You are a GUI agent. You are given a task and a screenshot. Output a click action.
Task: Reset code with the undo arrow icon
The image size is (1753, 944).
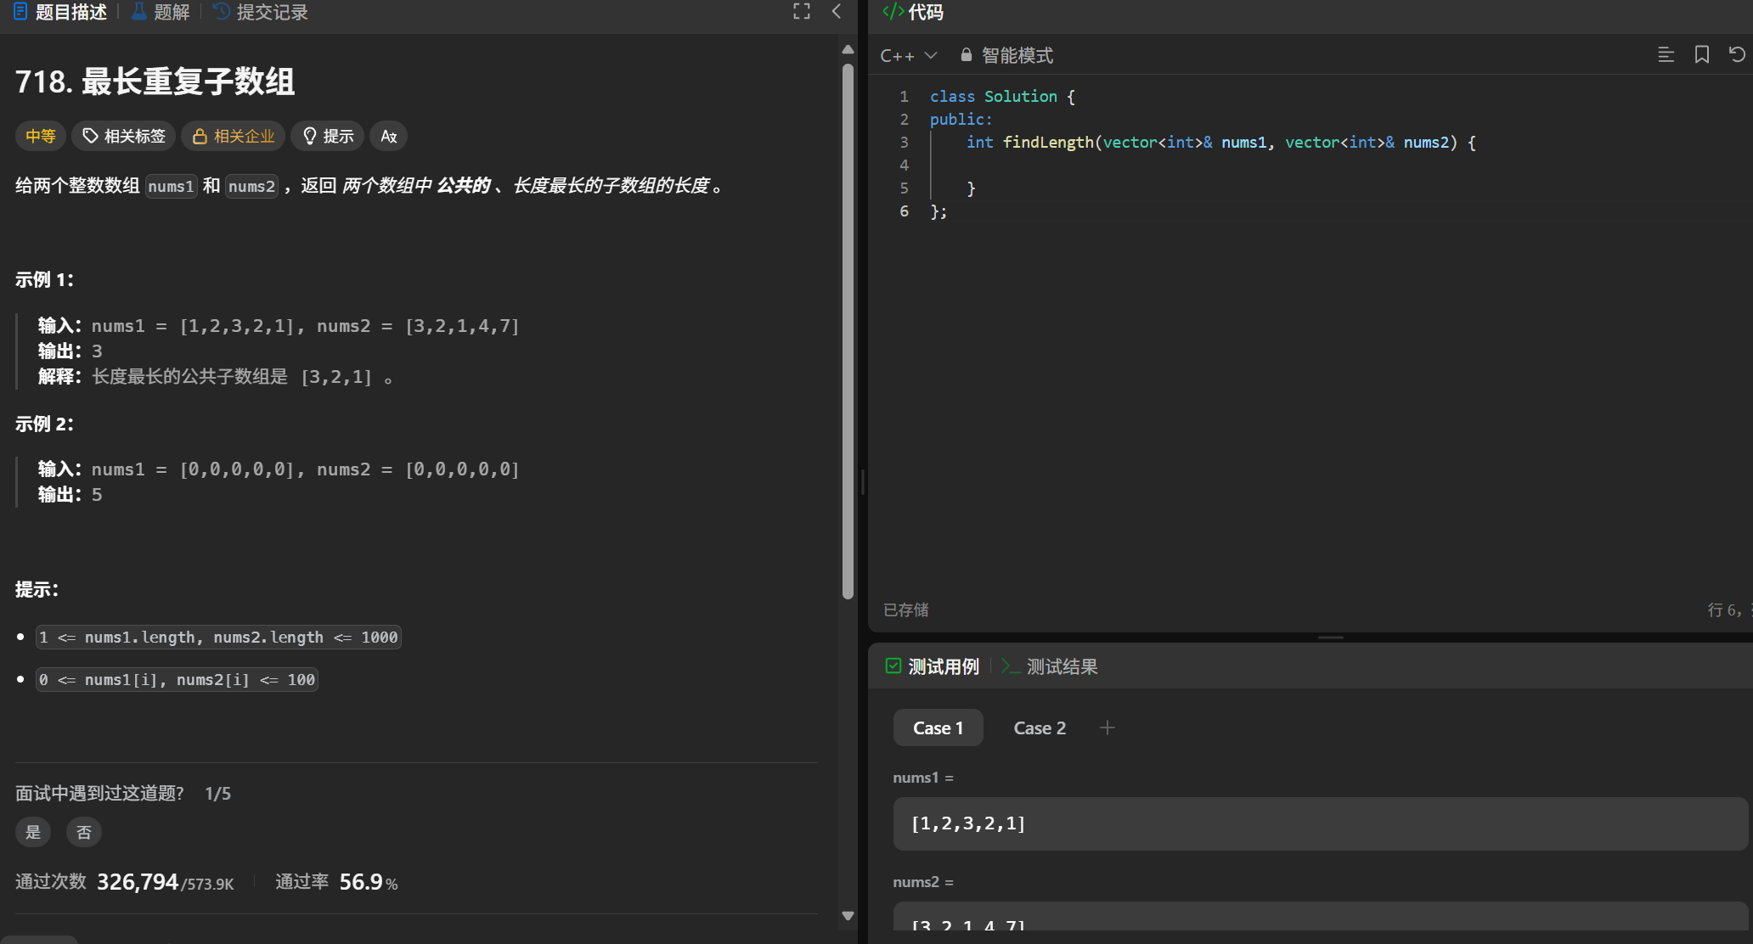pos(1737,55)
